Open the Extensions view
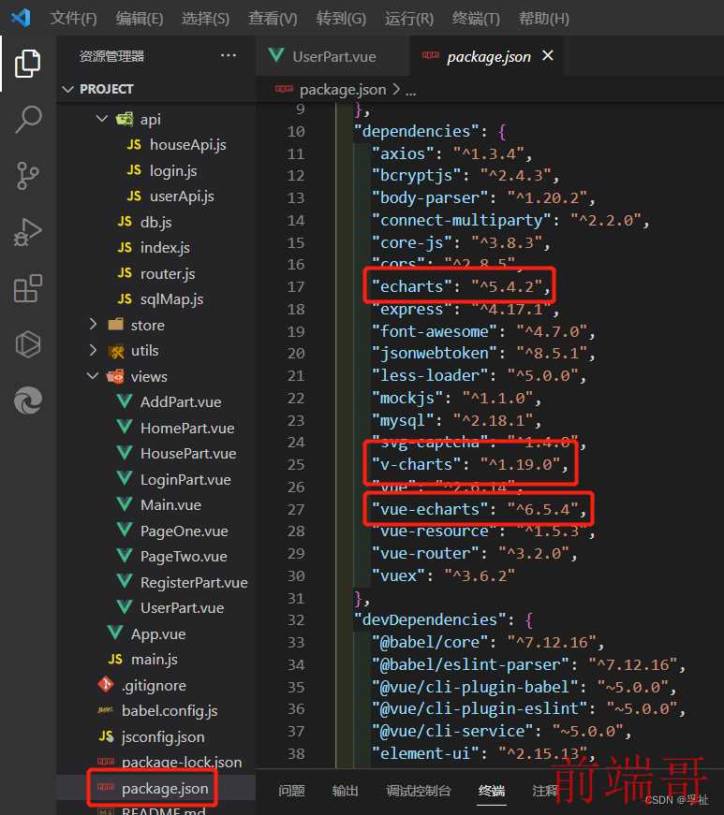 point(27,288)
